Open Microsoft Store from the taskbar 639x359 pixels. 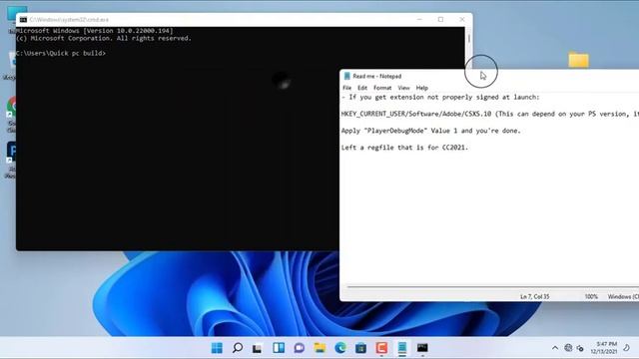[360, 348]
